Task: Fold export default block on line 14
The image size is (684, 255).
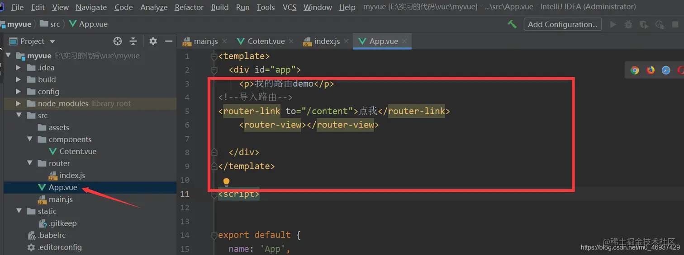Action: tap(214, 235)
